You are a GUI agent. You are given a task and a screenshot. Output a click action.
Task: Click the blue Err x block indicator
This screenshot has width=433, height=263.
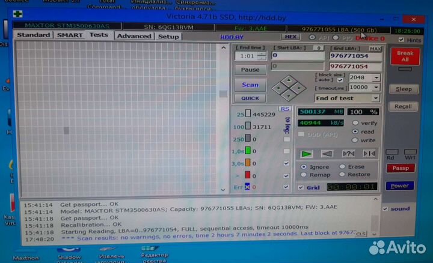point(247,187)
